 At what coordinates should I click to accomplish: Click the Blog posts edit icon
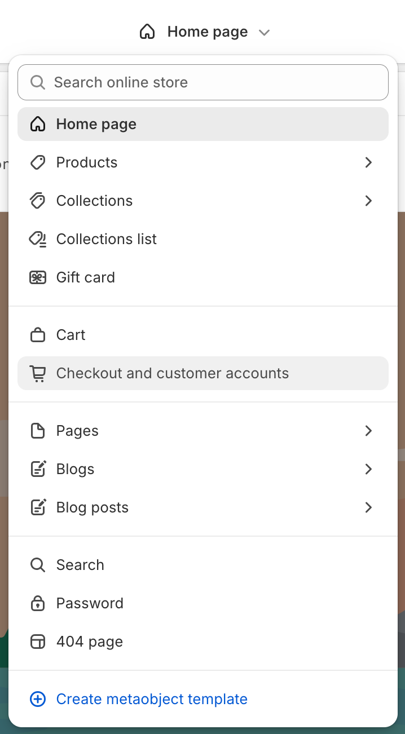pos(38,507)
